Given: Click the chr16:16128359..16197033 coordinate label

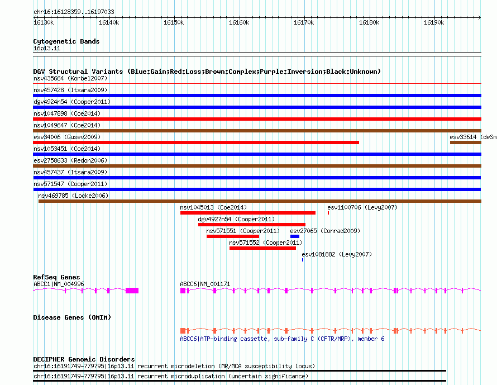Looking at the screenshot, I should [74, 12].
